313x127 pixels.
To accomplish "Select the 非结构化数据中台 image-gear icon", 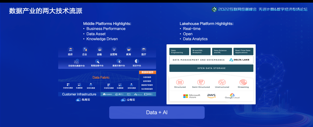I will pos(76,61).
